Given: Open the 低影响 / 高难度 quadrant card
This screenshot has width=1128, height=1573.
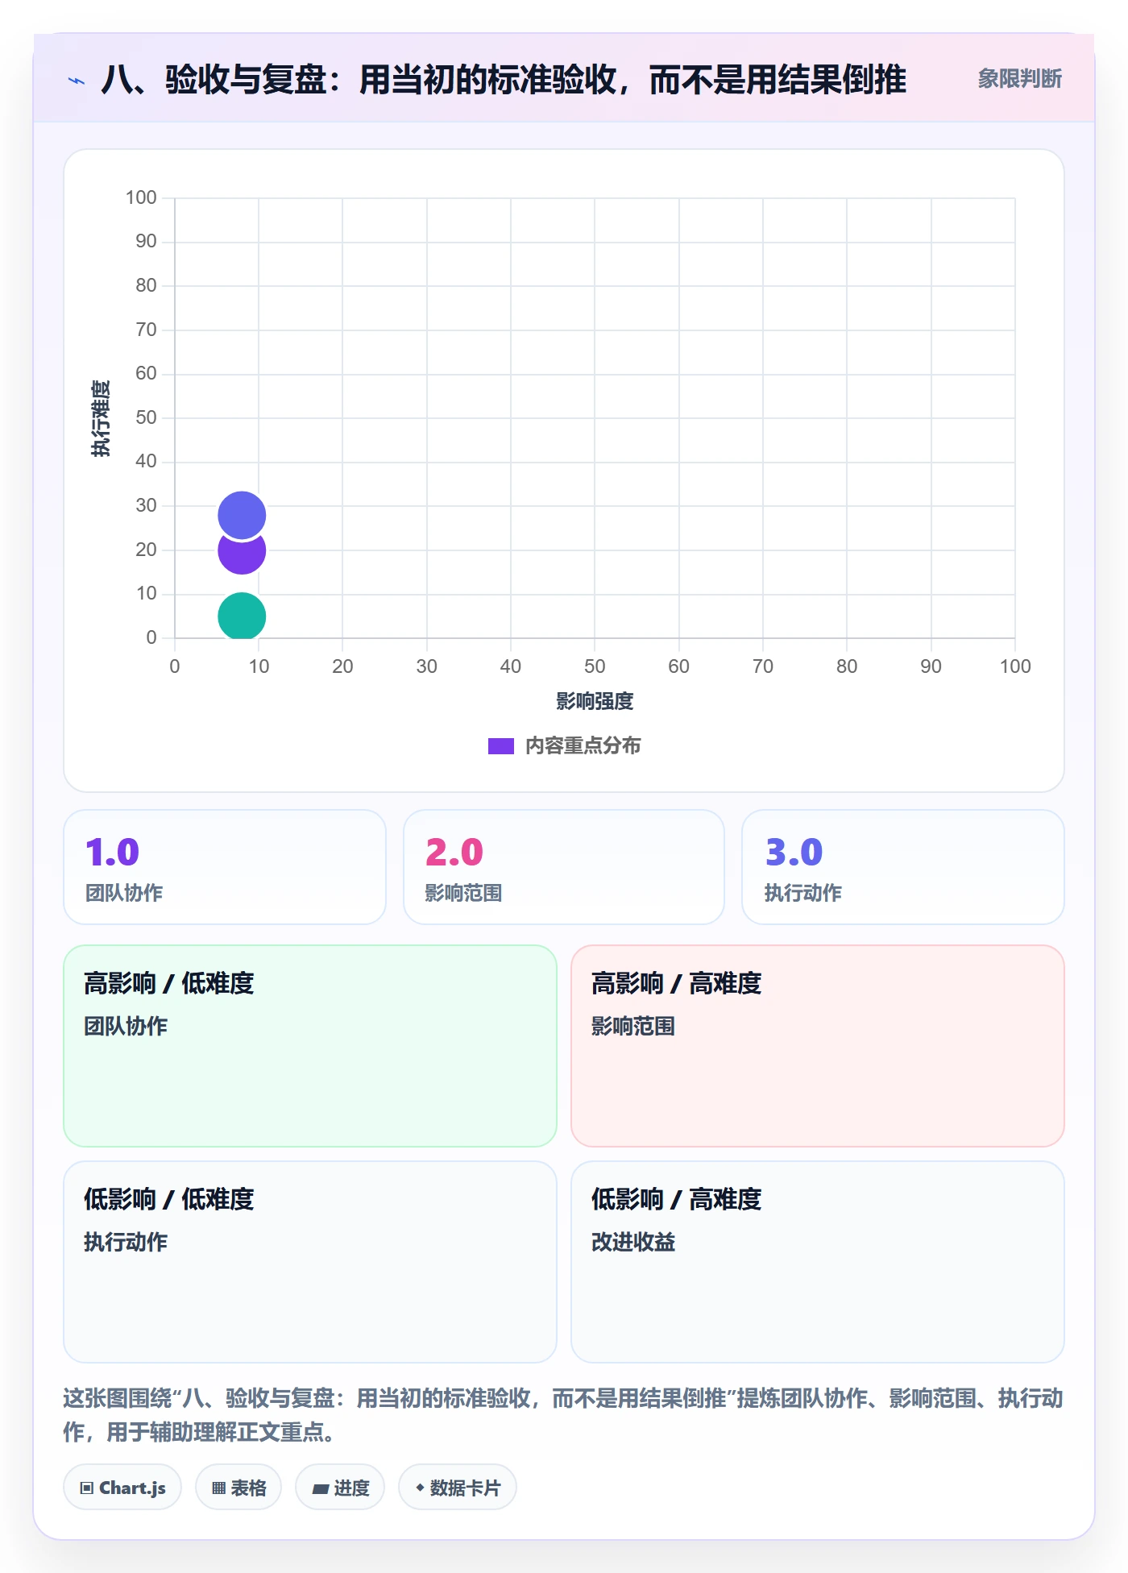Looking at the screenshot, I should tap(818, 1262).
